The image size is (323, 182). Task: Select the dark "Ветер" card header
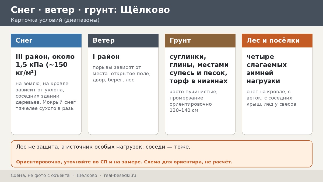[123, 40]
